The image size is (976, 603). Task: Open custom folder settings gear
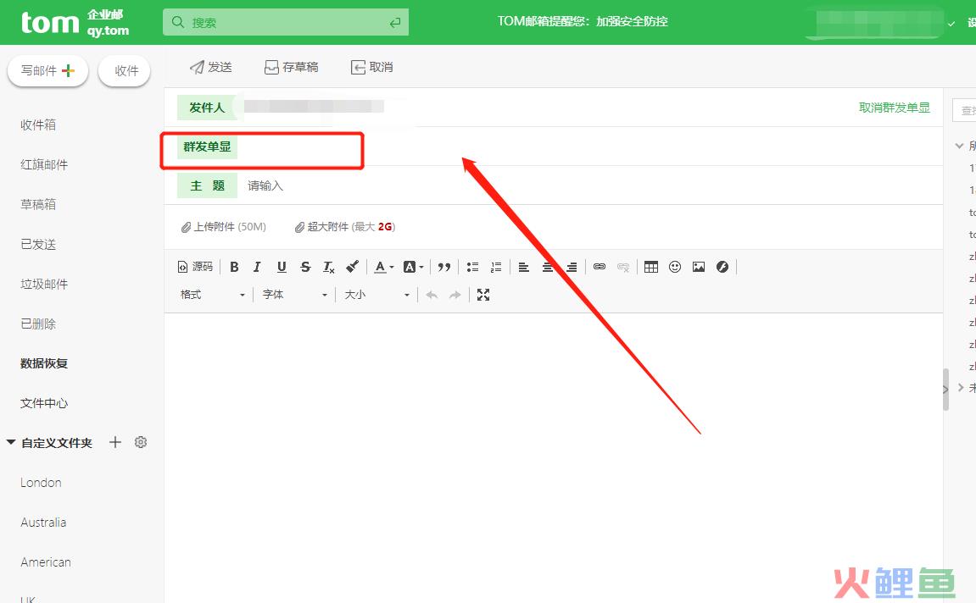[141, 442]
